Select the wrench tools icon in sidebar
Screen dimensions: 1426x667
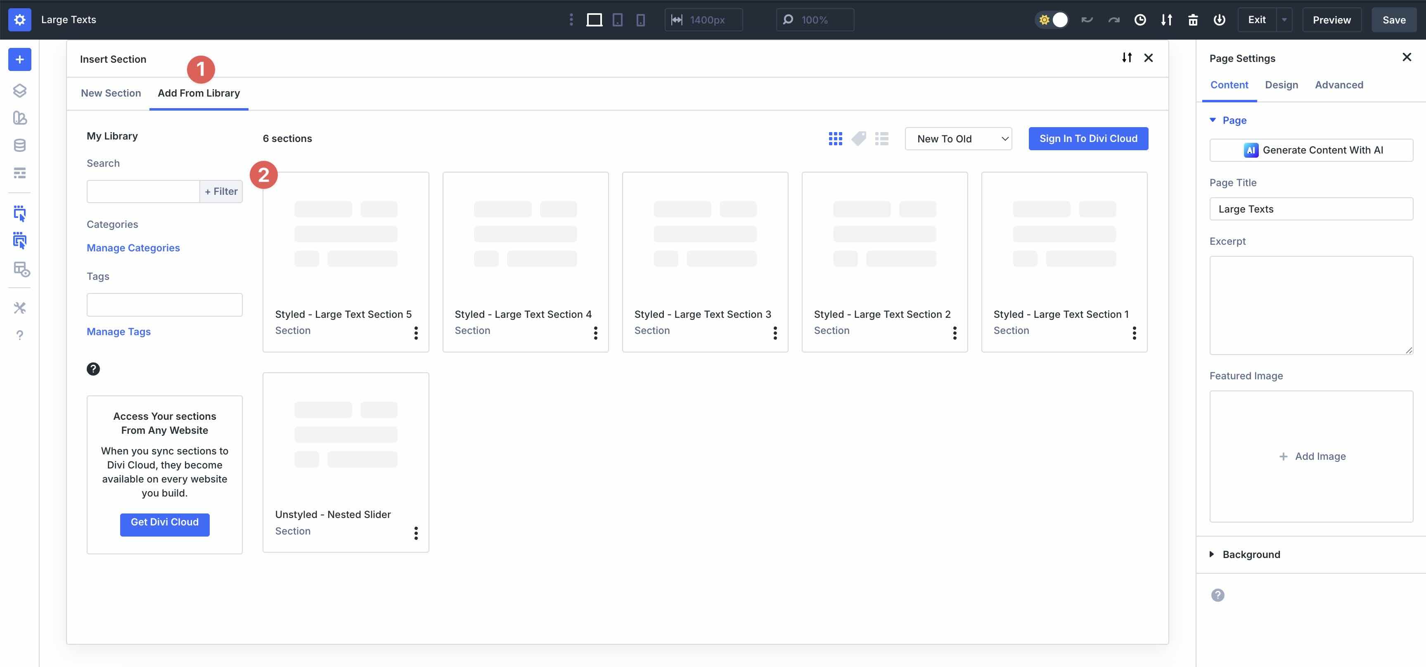click(20, 308)
